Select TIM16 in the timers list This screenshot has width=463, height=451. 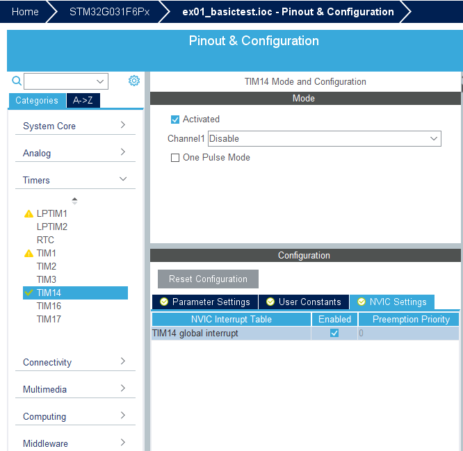click(x=49, y=306)
